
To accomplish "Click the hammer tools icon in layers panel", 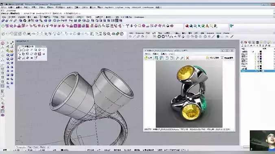I will click(266, 46).
